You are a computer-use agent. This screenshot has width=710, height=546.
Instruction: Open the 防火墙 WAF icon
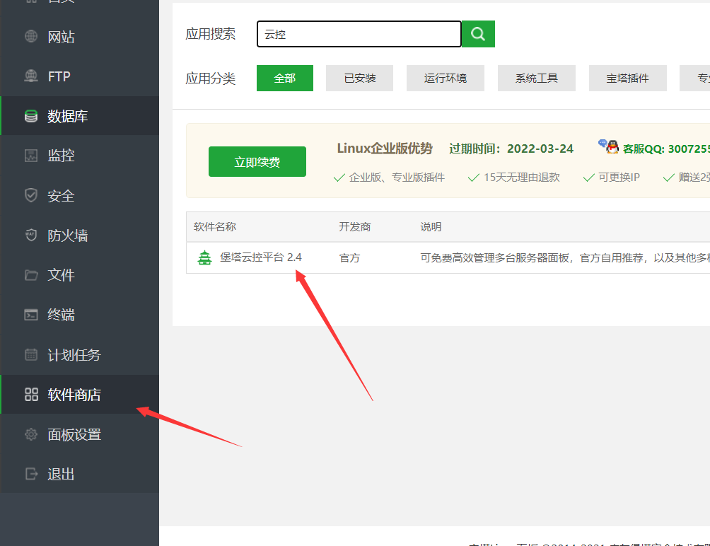pos(31,236)
